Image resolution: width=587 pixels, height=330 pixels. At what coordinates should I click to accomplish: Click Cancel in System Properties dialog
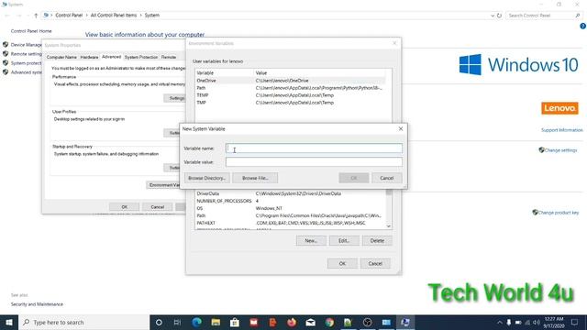tap(157, 207)
